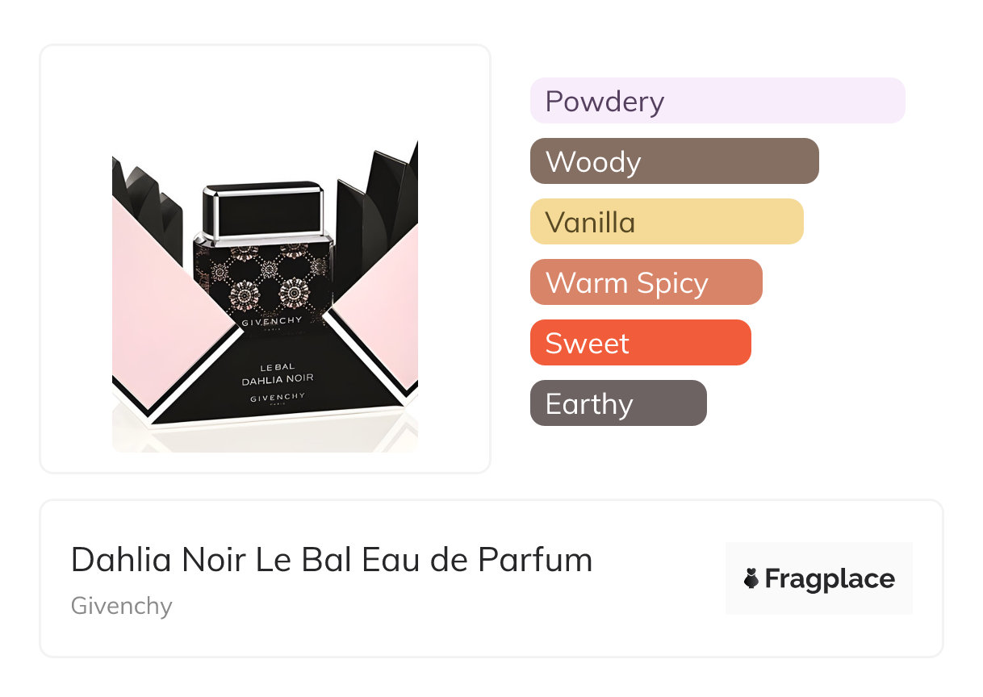Open the Givenchy brand name below the title
Screen dimensions: 983x697
[122, 606]
